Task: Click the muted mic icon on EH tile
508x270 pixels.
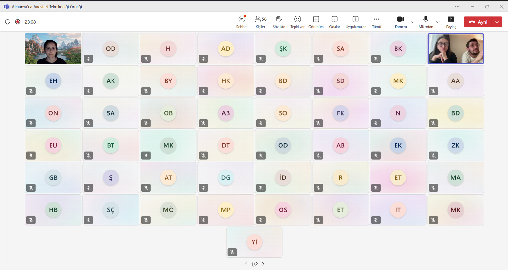Action: (31, 91)
